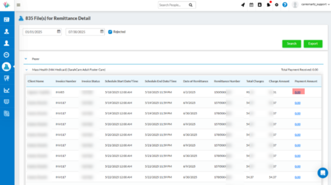Image resolution: width=331 pixels, height=185 pixels.
Task: Open the calendar icon in the top bar
Action: [x=251, y=5]
